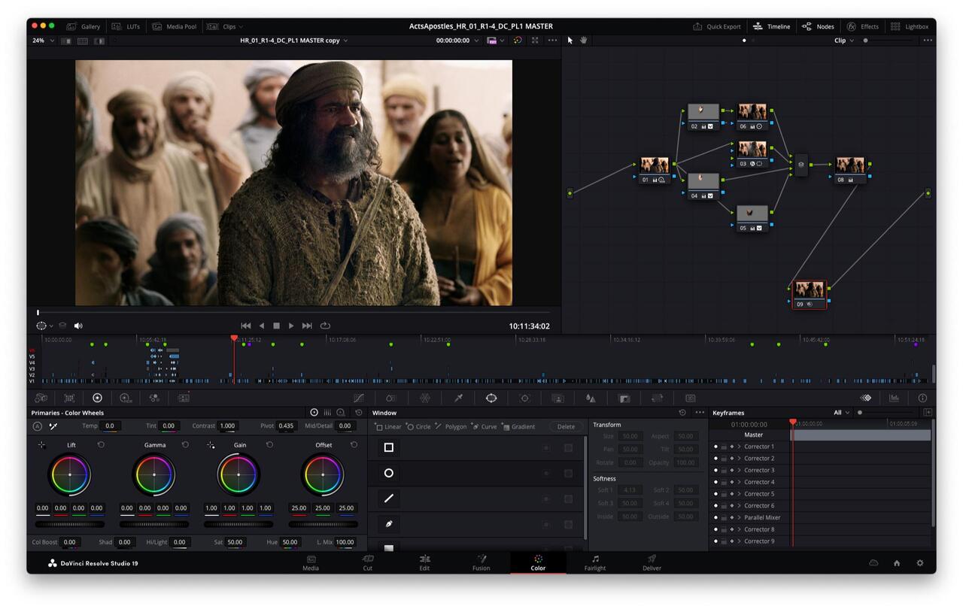Open the Camera Raw palette
963x609 pixels.
point(41,398)
